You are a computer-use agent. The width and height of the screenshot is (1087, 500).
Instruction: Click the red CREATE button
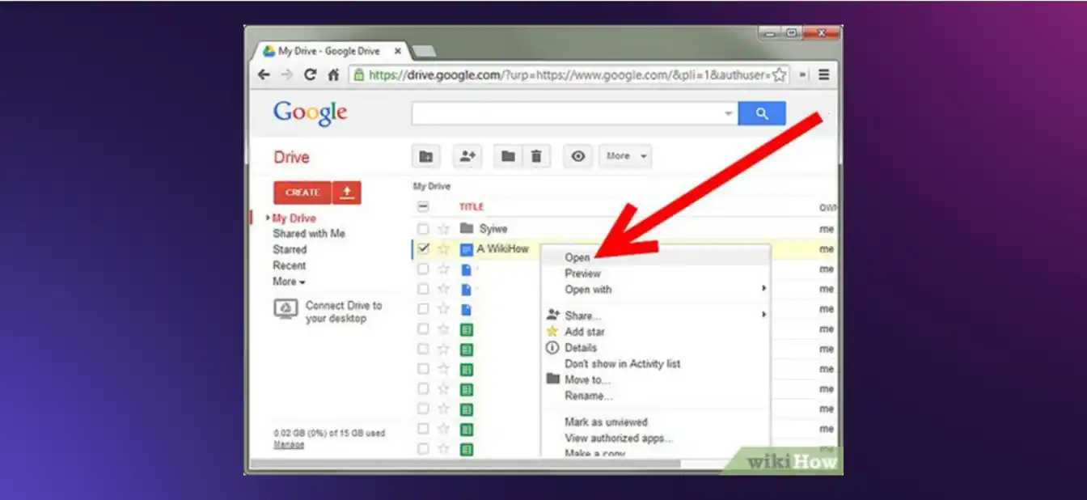(x=302, y=193)
